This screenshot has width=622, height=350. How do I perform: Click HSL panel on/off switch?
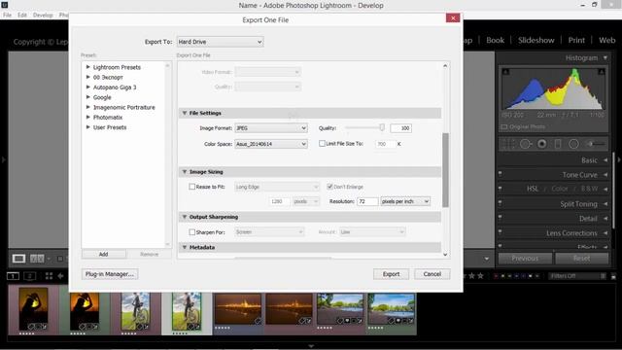[501, 188]
